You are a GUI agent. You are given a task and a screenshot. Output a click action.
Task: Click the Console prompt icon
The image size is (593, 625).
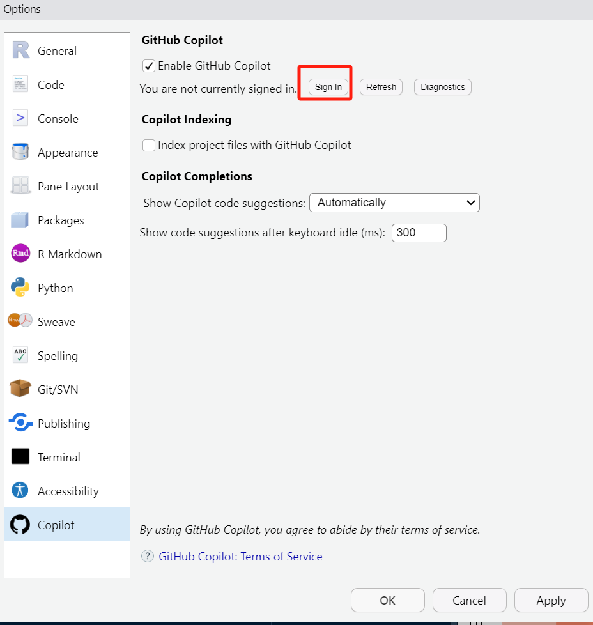pyautogui.click(x=20, y=118)
